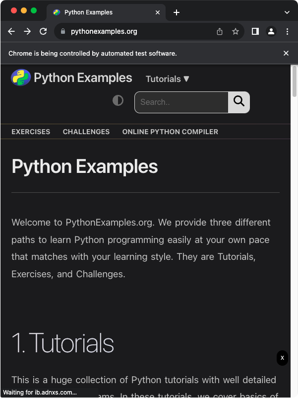Bookmark this tab with the star icon
Screen dimensions: 298x398
236,31
